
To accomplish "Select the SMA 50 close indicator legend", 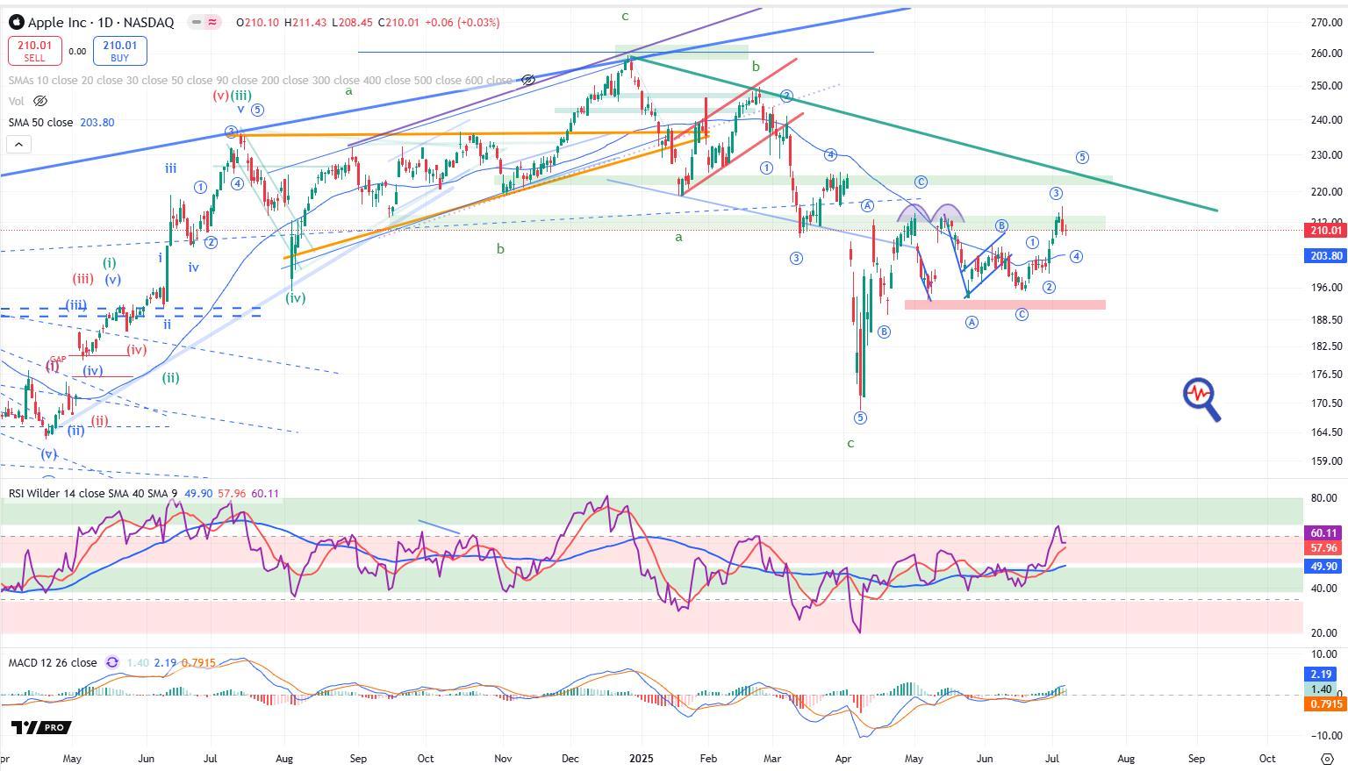I will [x=40, y=122].
